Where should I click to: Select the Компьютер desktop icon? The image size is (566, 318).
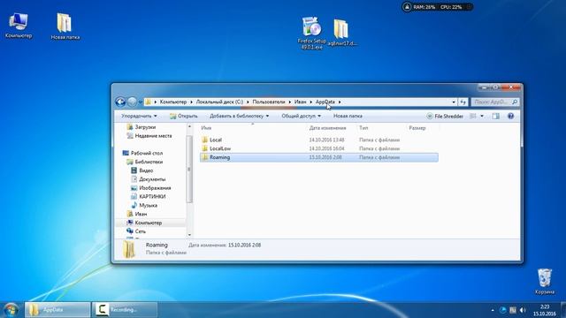click(19, 26)
